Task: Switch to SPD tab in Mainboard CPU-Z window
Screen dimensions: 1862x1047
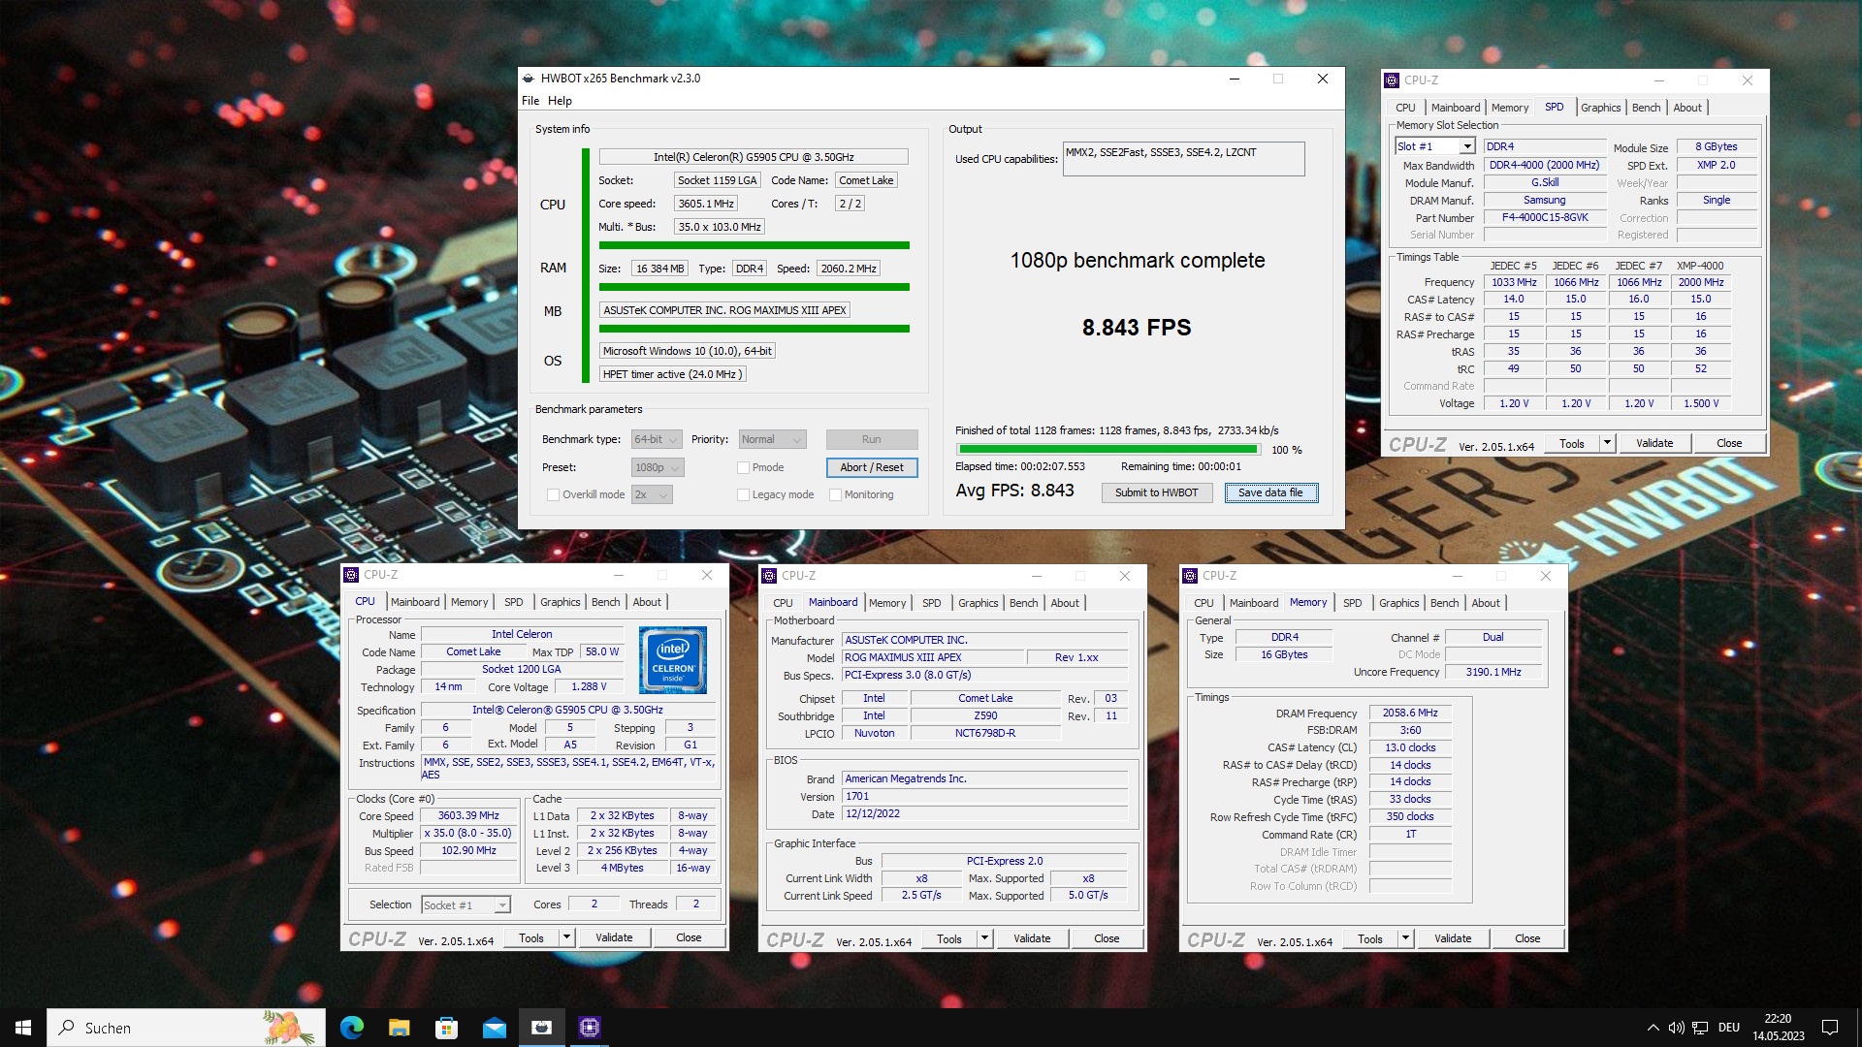Action: pyautogui.click(x=931, y=603)
